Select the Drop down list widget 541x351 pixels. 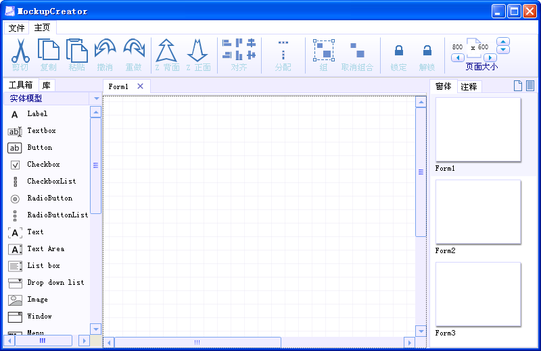(47, 282)
